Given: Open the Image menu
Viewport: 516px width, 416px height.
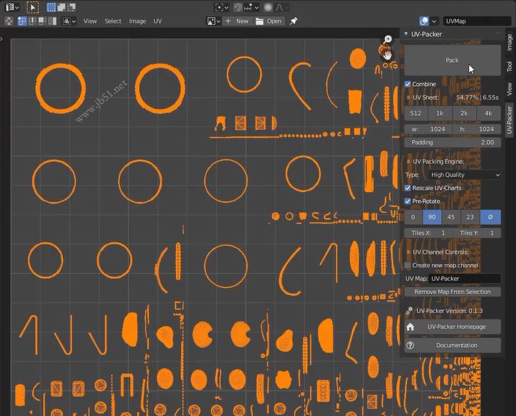Looking at the screenshot, I should [x=137, y=21].
